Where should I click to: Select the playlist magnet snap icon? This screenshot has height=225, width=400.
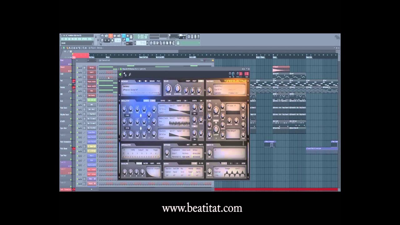pos(64,48)
